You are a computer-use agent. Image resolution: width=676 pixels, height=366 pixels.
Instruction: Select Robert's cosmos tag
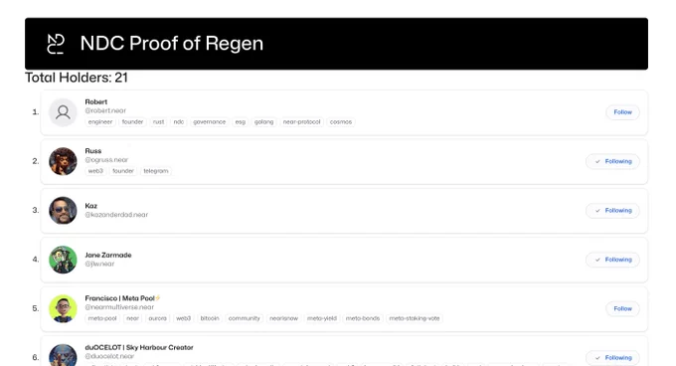coord(341,122)
